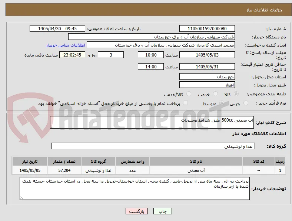The width and height of the screenshot is (292, 221).
Task: Click the شرح کلی نیاز text area
Action: point(152,122)
